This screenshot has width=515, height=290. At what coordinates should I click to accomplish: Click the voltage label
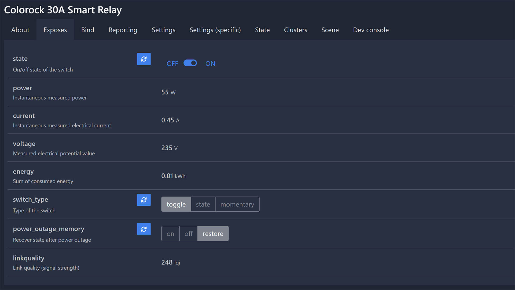[x=24, y=144]
